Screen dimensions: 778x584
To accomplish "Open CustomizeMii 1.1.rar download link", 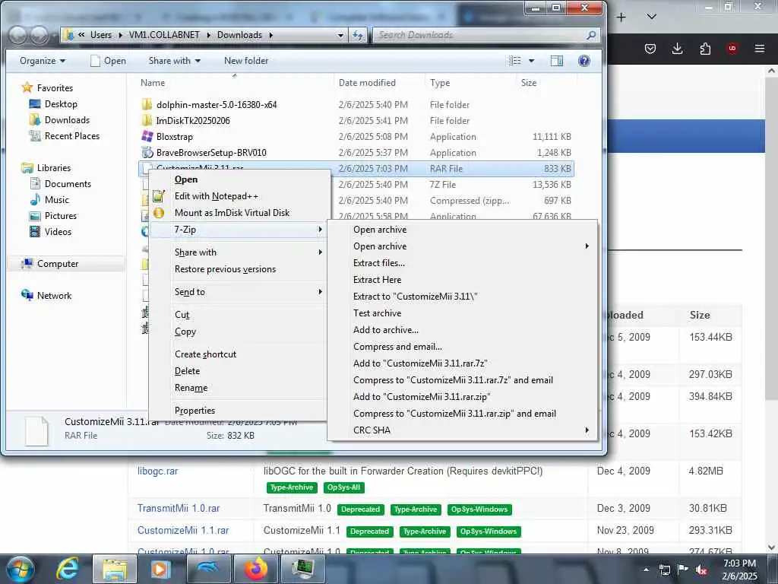I will coord(183,530).
